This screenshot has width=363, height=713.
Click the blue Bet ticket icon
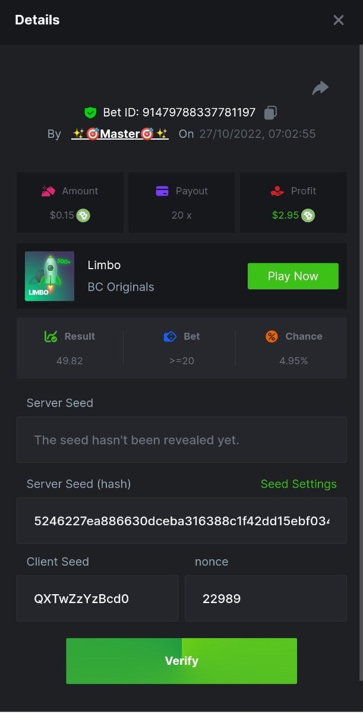pyautogui.click(x=170, y=336)
